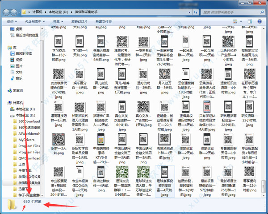This screenshot has width=268, height=214.
Task: Expand the breadcrumb arrow after 计算机
Action: pos(46,12)
